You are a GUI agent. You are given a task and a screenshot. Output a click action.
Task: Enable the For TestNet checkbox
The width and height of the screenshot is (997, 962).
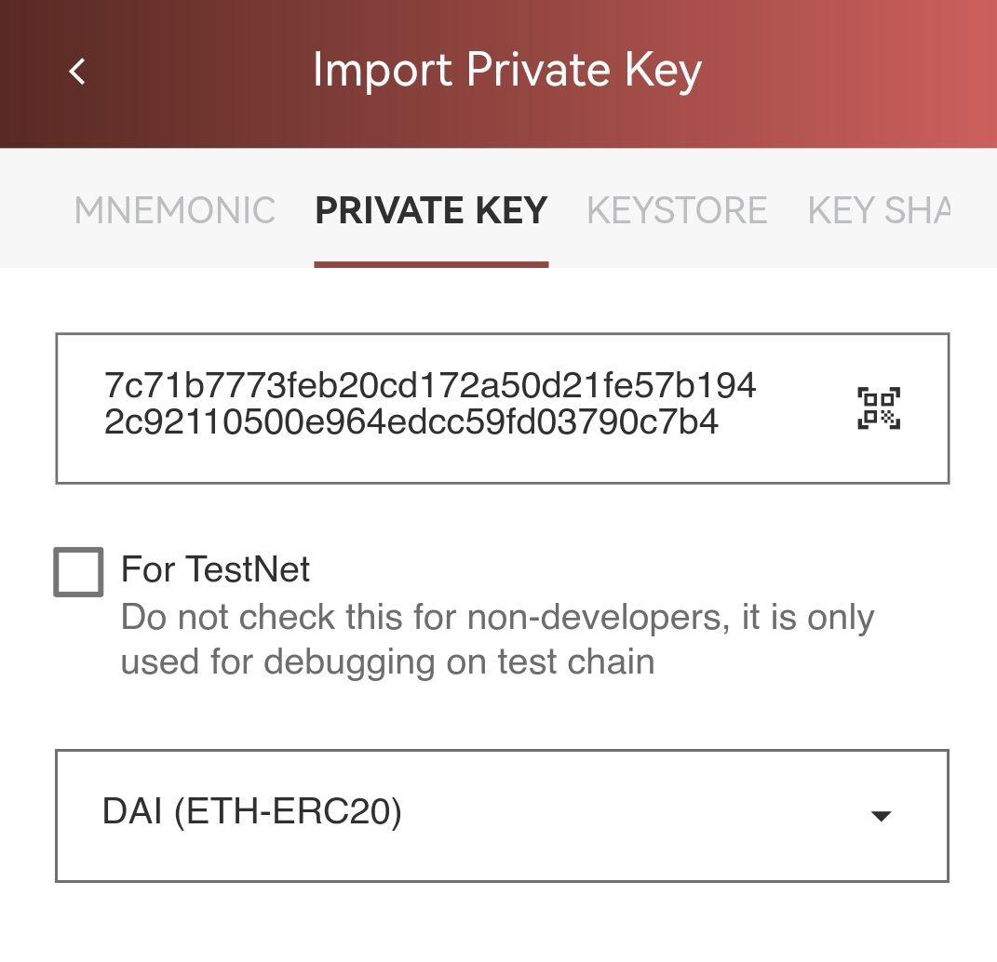78,571
